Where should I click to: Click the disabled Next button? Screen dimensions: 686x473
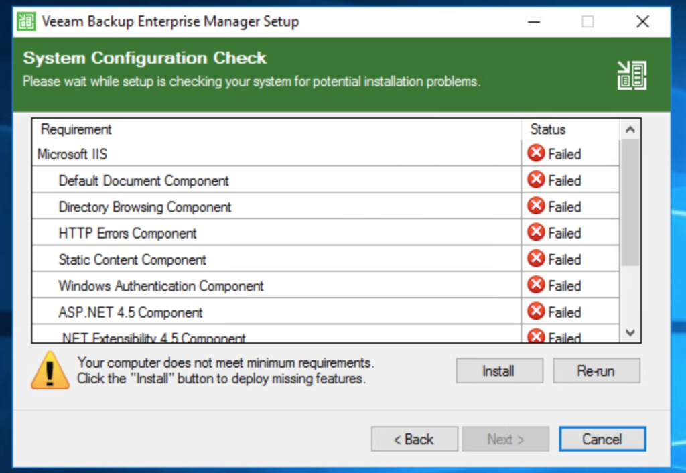pyautogui.click(x=505, y=439)
